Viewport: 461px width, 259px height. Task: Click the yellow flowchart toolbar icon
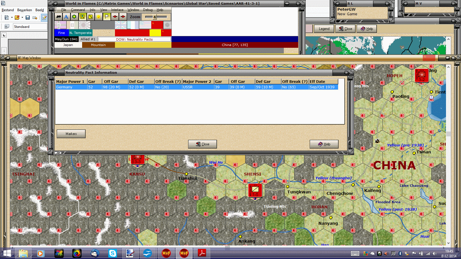pyautogui.click(x=90, y=17)
